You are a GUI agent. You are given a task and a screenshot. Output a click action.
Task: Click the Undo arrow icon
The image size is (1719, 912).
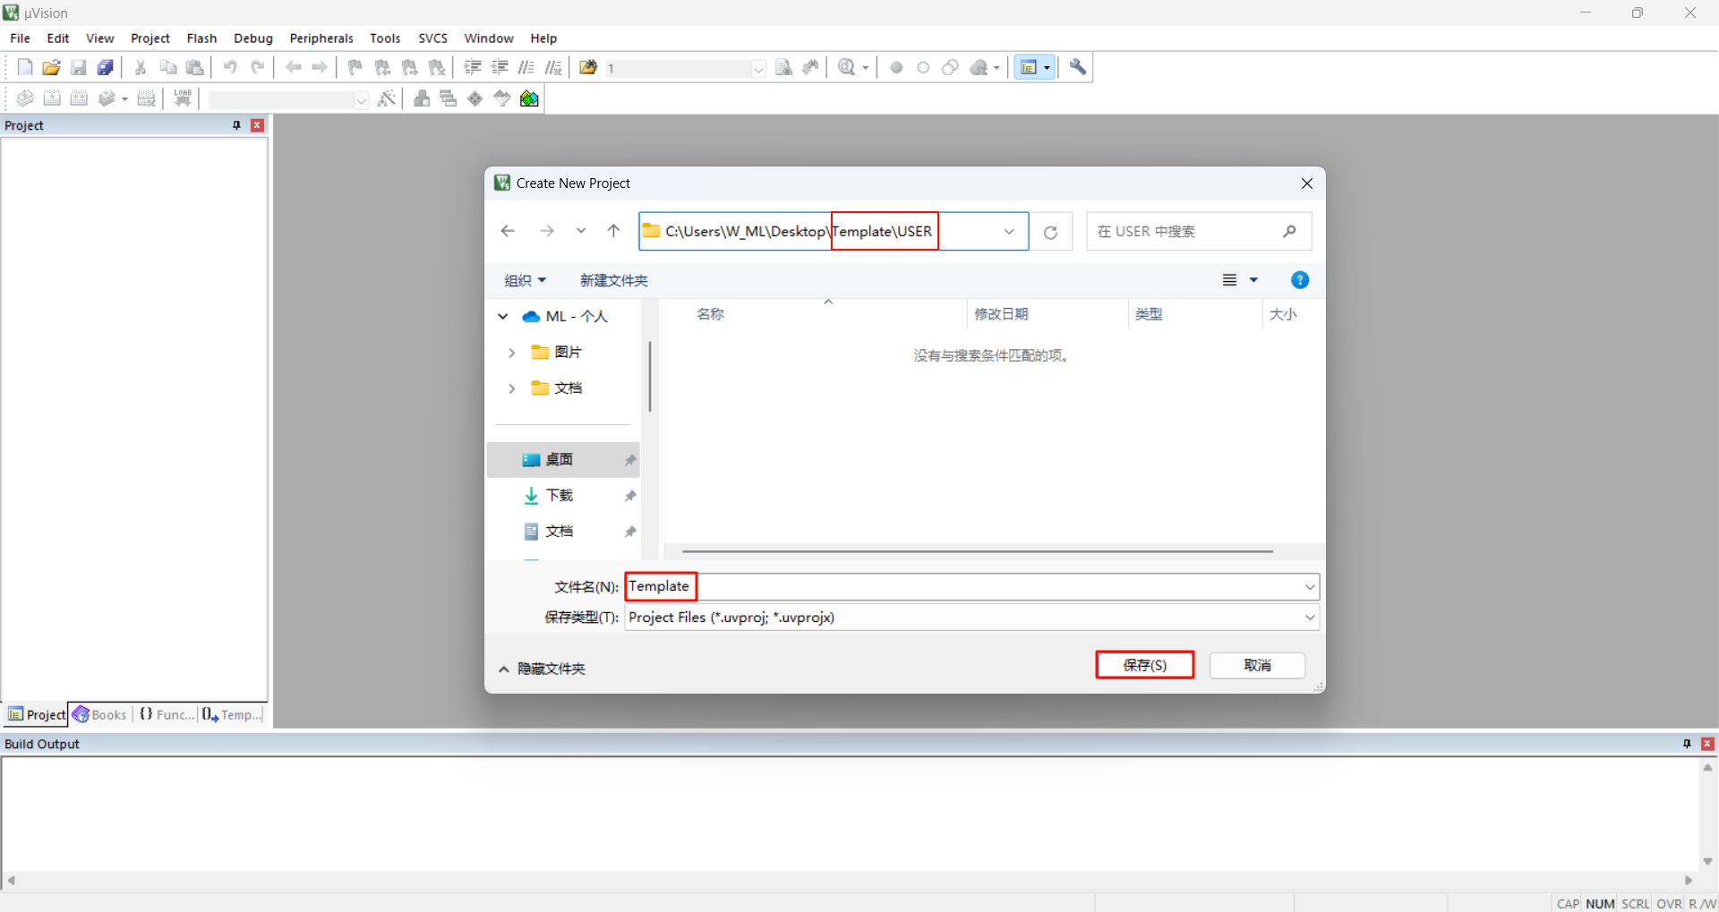coord(230,67)
